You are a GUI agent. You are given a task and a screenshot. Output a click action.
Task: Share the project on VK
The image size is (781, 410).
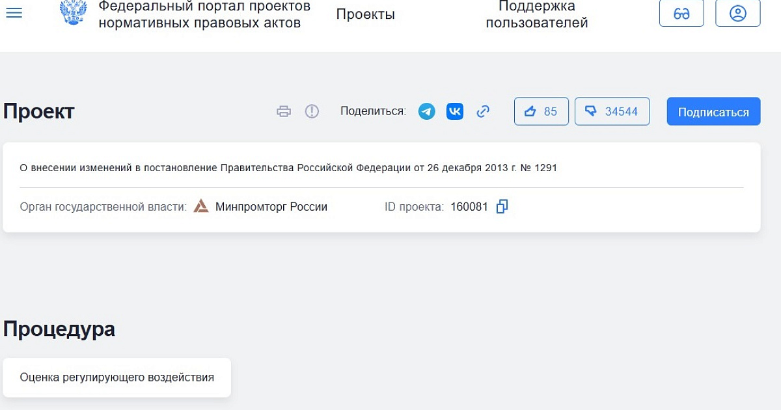tap(455, 111)
